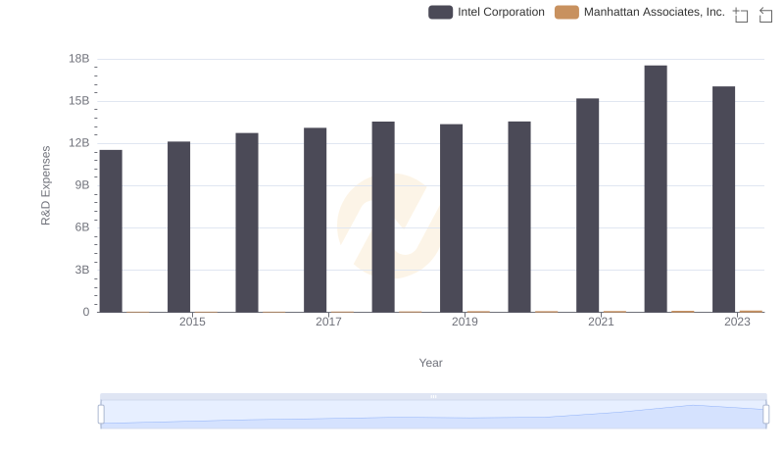Click the zoom reset icon
The width and height of the screenshot is (784, 452).
765,15
